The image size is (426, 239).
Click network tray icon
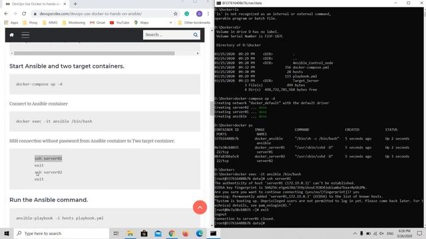click(375, 233)
